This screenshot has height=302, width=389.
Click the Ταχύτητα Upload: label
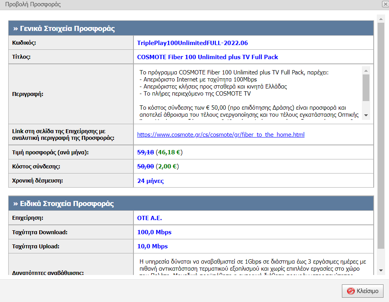pos(36,246)
